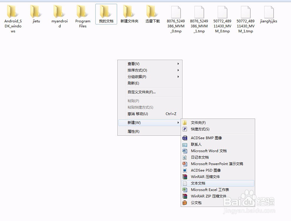This screenshot has width=291, height=221.
Task: Choose 自定义文件夹(F)... in context menu
Action: click(150, 92)
